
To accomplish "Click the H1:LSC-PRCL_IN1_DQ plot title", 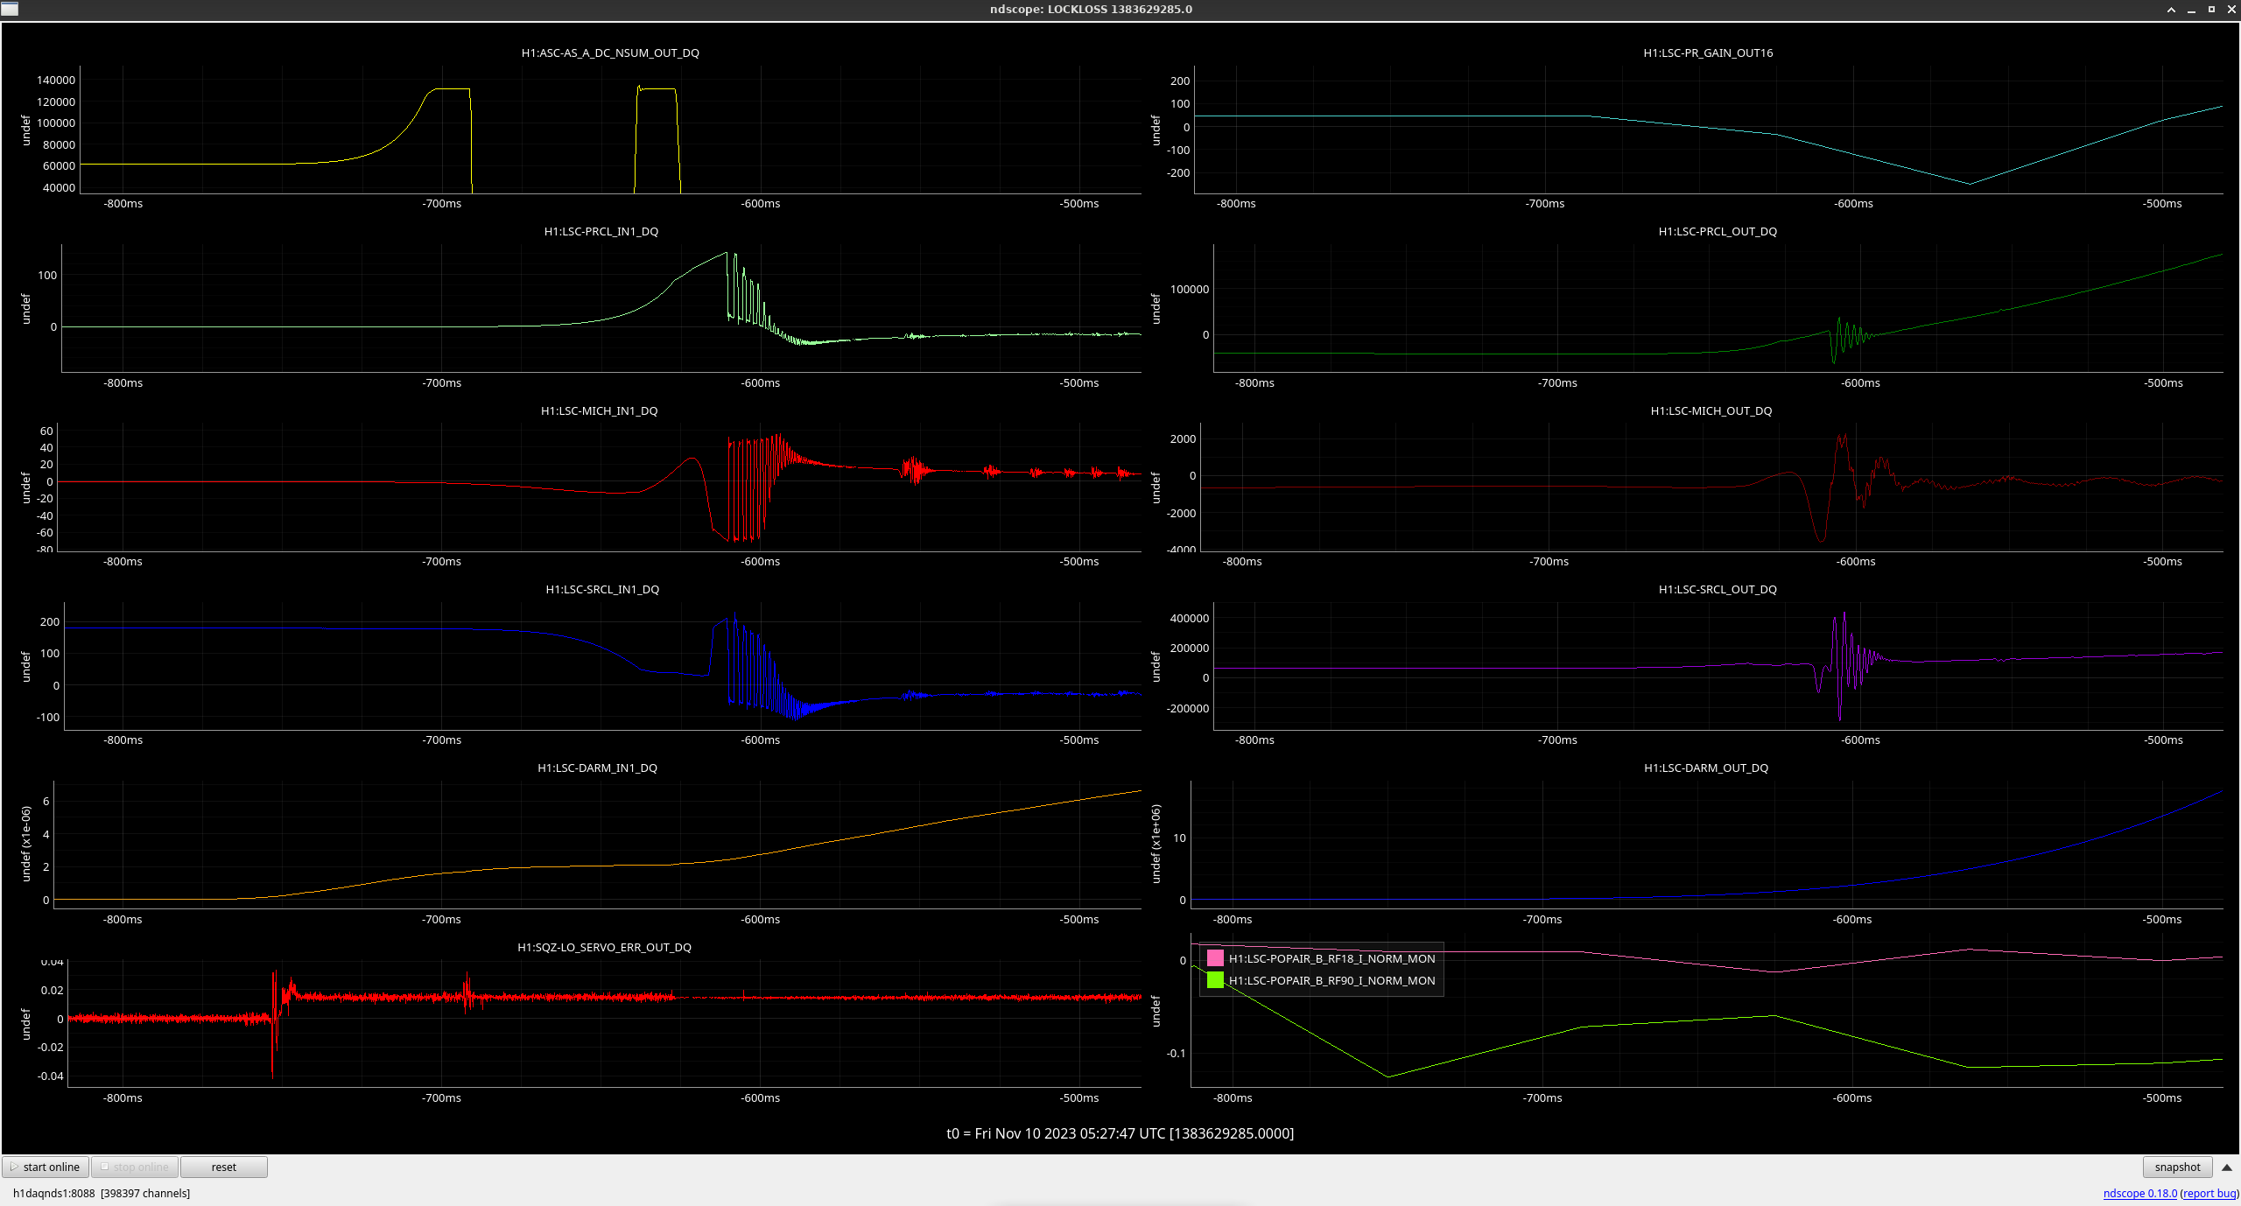I will [601, 231].
